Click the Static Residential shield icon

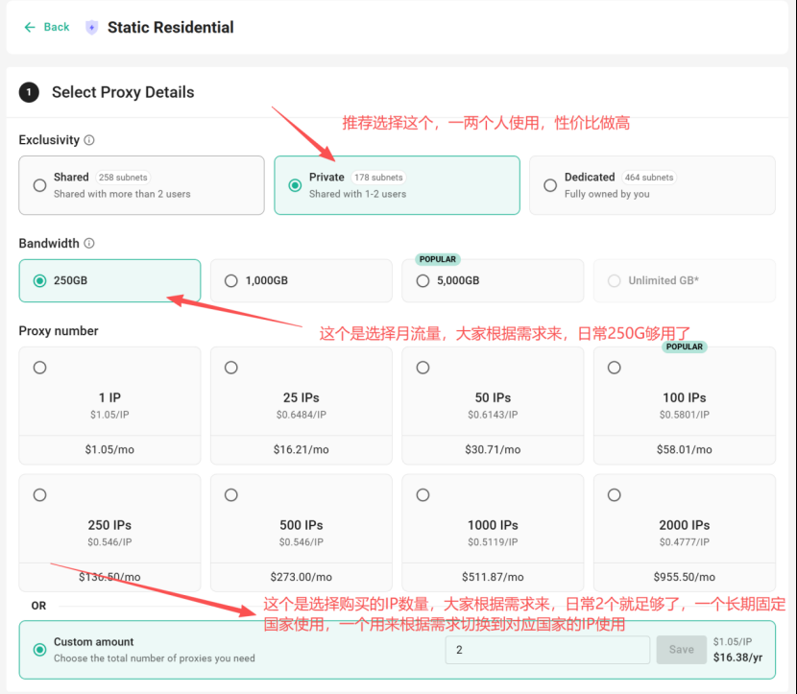(x=91, y=27)
